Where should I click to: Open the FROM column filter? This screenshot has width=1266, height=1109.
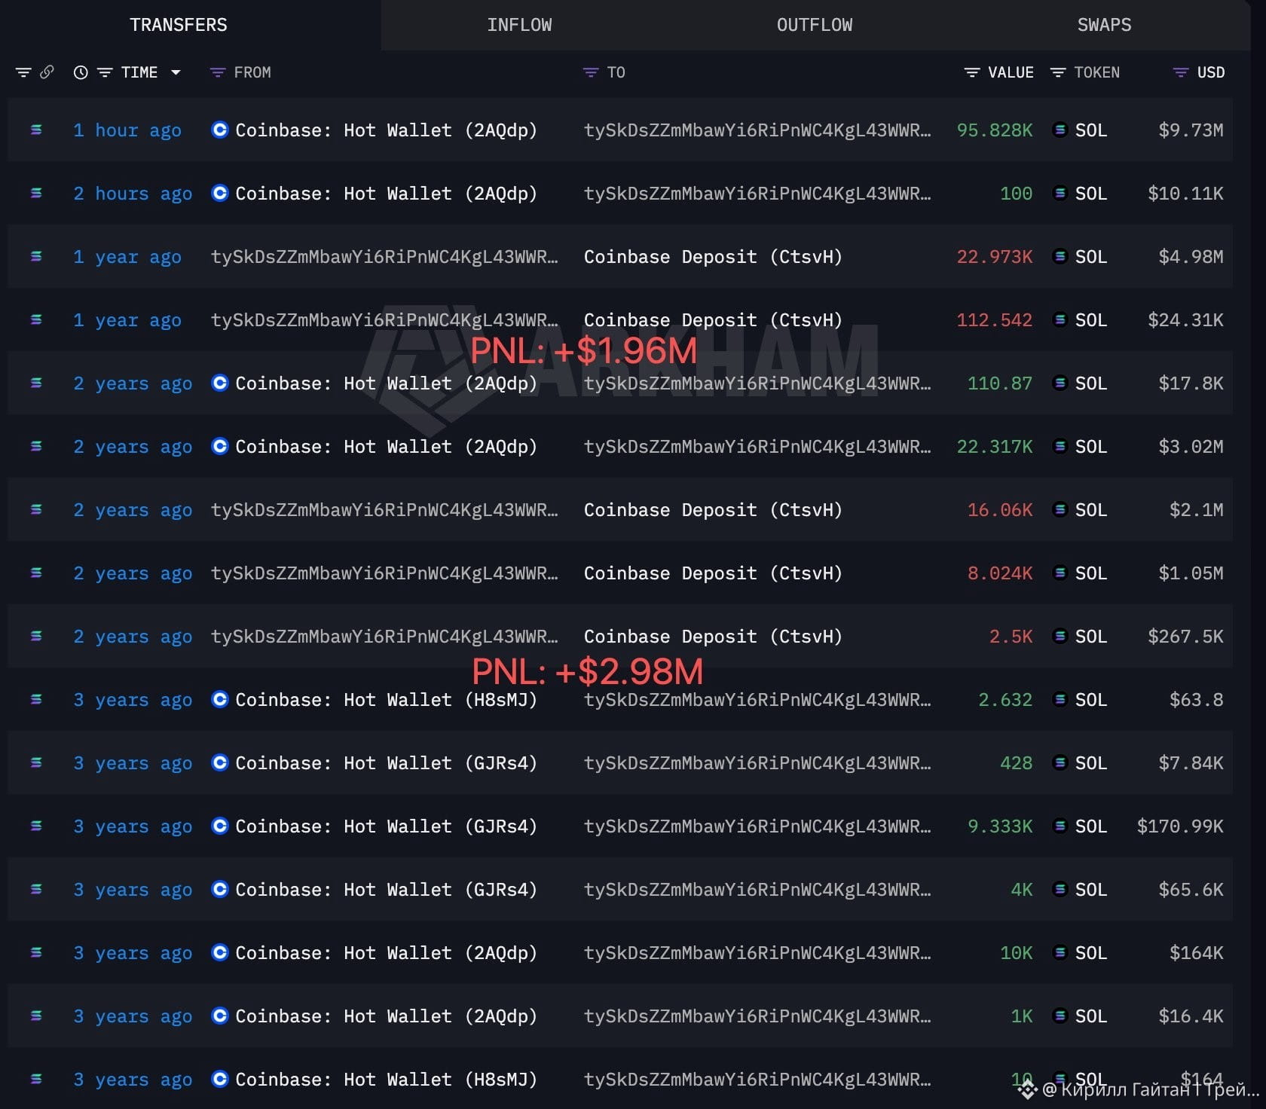[x=218, y=72]
